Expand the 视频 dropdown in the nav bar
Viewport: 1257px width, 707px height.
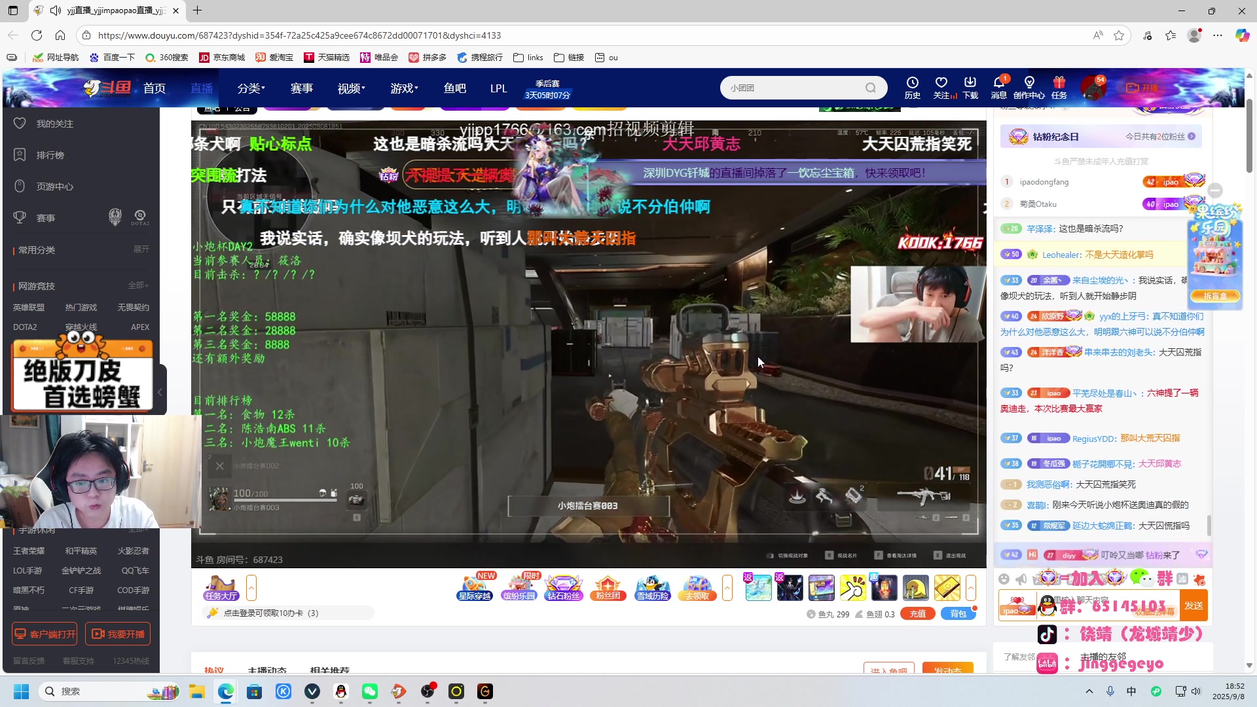(x=351, y=88)
